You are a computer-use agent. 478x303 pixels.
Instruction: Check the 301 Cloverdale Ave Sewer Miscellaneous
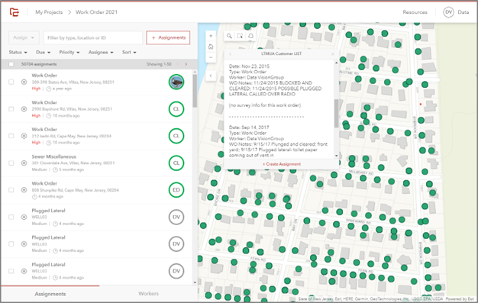[11, 163]
